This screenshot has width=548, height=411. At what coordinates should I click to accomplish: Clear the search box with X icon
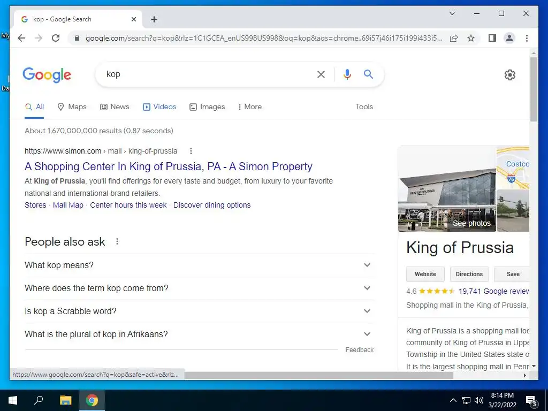tap(321, 74)
